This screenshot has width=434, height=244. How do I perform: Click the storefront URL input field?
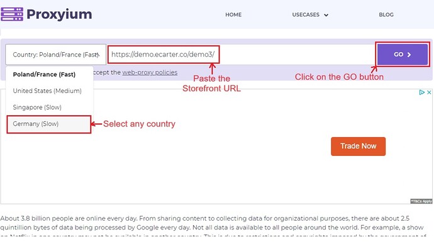pos(240,55)
